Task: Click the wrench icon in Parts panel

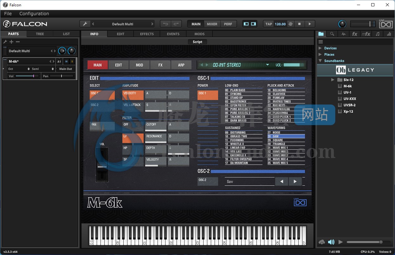Action: [x=5, y=42]
